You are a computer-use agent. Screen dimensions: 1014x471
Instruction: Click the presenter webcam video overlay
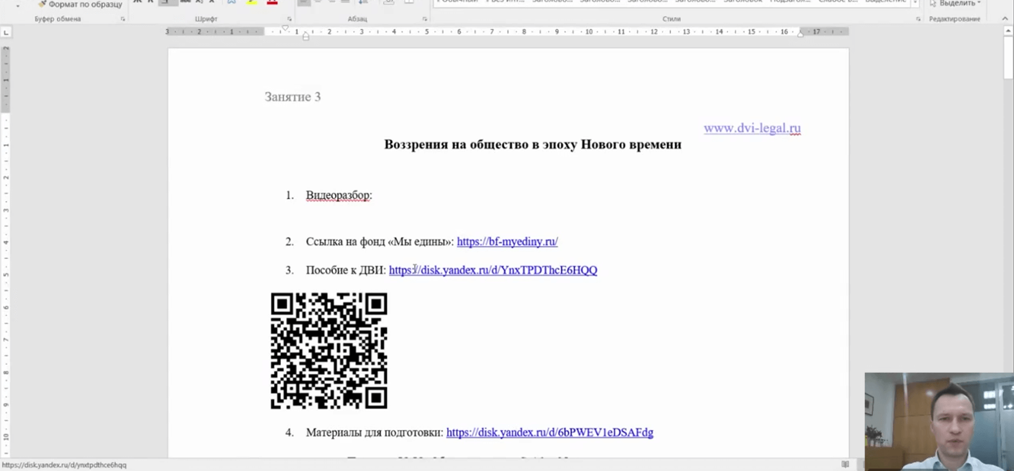(x=939, y=422)
